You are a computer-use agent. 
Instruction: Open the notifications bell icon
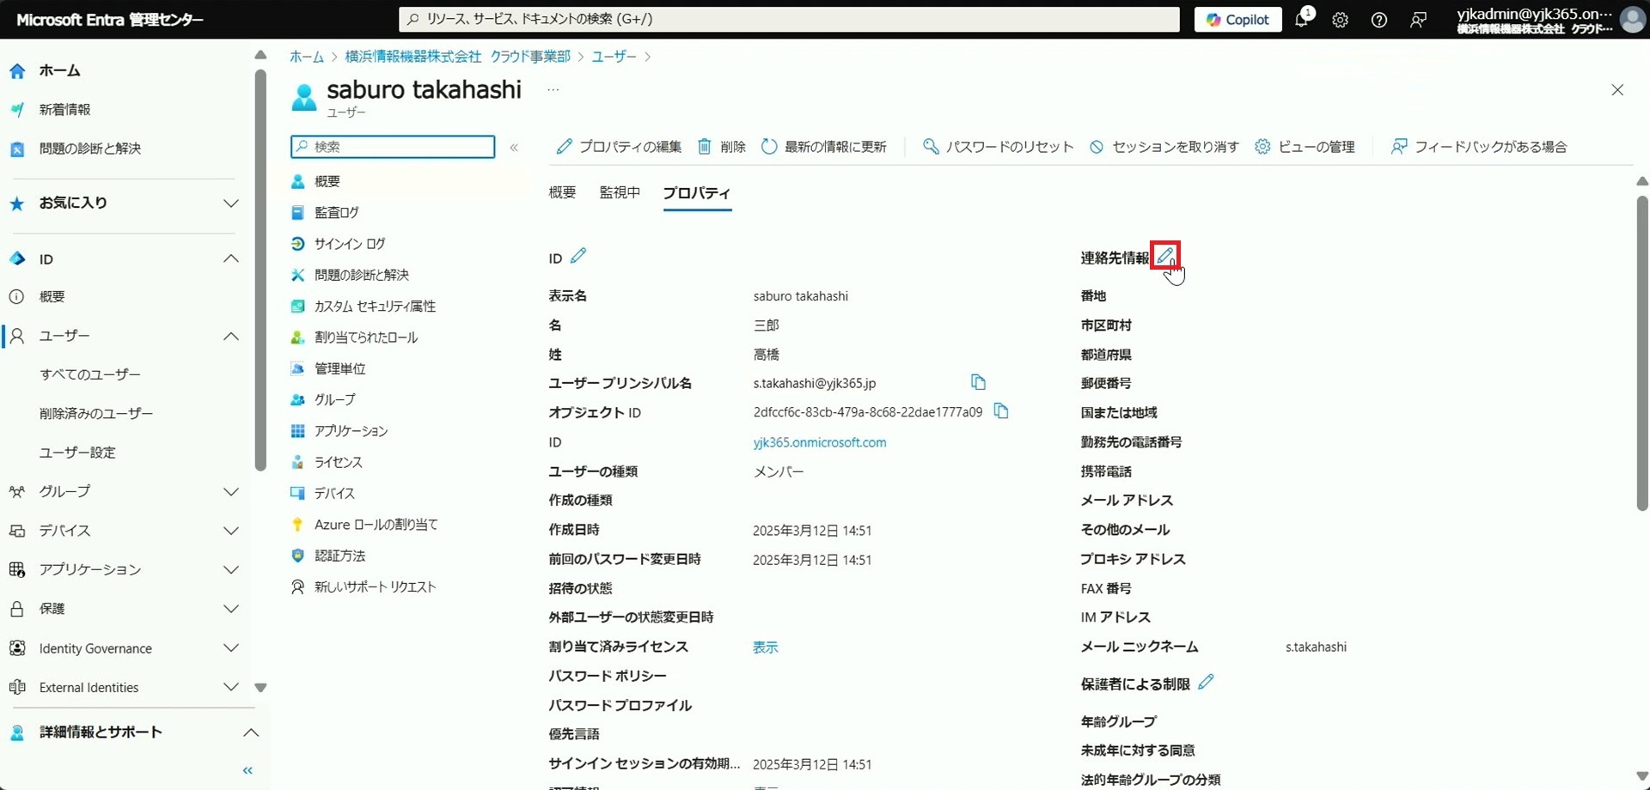1302,20
